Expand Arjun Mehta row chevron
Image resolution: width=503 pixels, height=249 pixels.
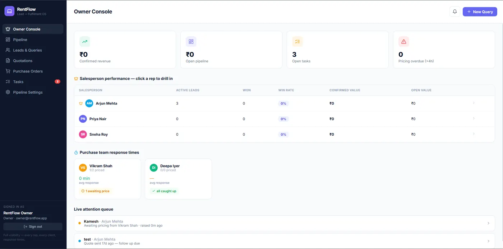click(x=474, y=103)
